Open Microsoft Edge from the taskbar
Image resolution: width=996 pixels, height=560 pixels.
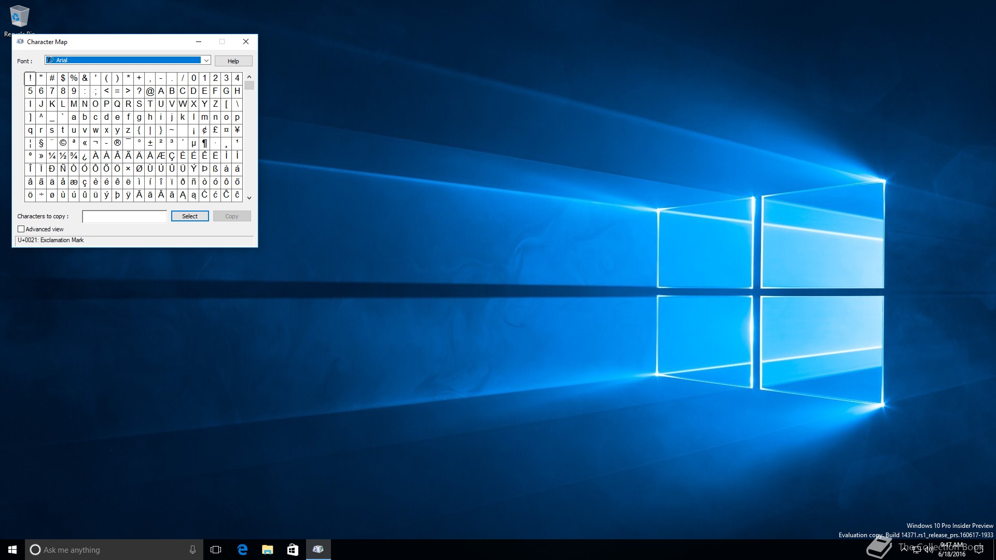pyautogui.click(x=242, y=550)
